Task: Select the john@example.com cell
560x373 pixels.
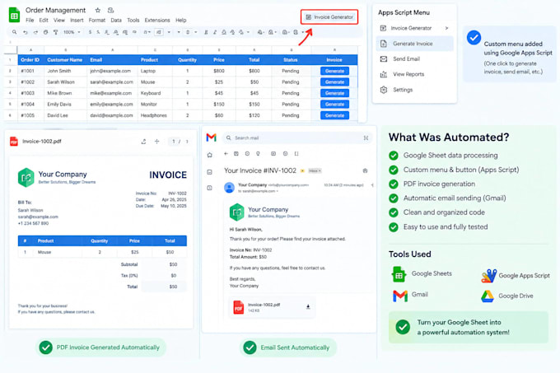Action: (x=112, y=71)
